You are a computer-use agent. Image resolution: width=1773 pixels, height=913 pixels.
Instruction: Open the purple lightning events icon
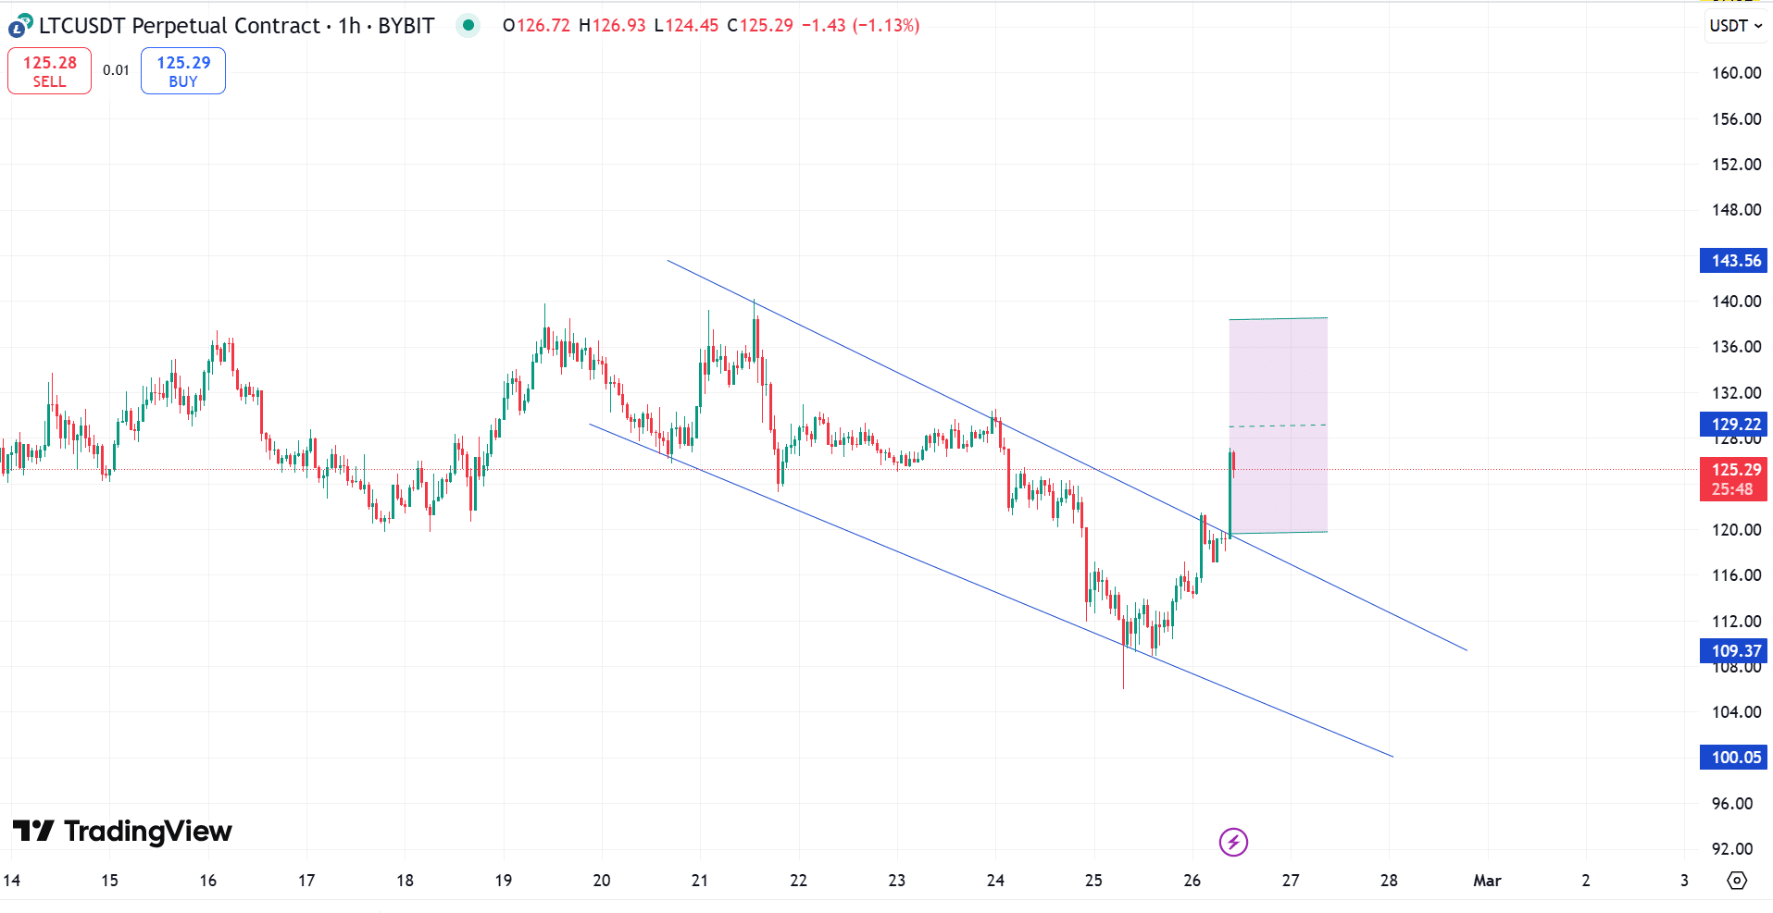(x=1233, y=842)
